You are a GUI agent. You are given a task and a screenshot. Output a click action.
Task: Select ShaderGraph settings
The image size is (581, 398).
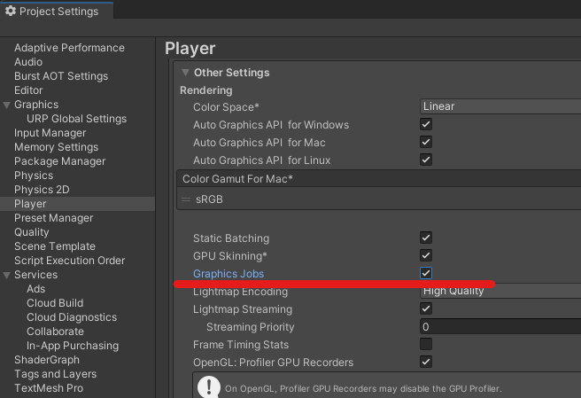tap(47, 360)
